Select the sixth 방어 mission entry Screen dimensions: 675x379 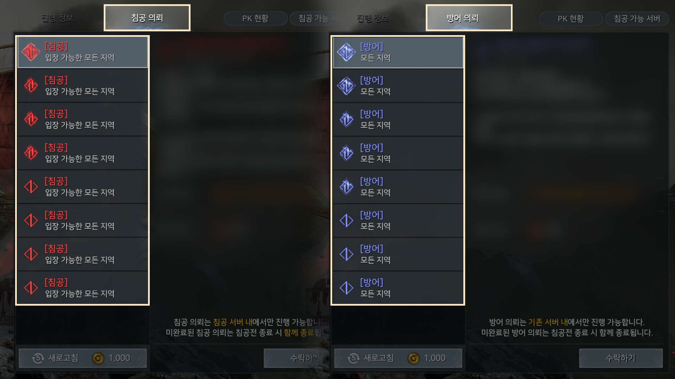[x=398, y=220]
